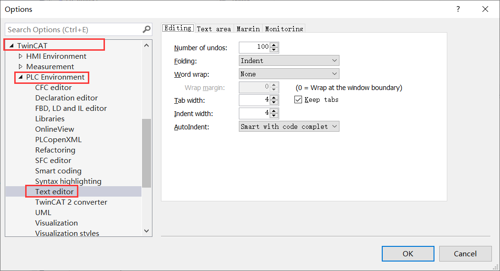Select Syntax highlighting entry
Image resolution: width=500 pixels, height=271 pixels.
tap(68, 181)
